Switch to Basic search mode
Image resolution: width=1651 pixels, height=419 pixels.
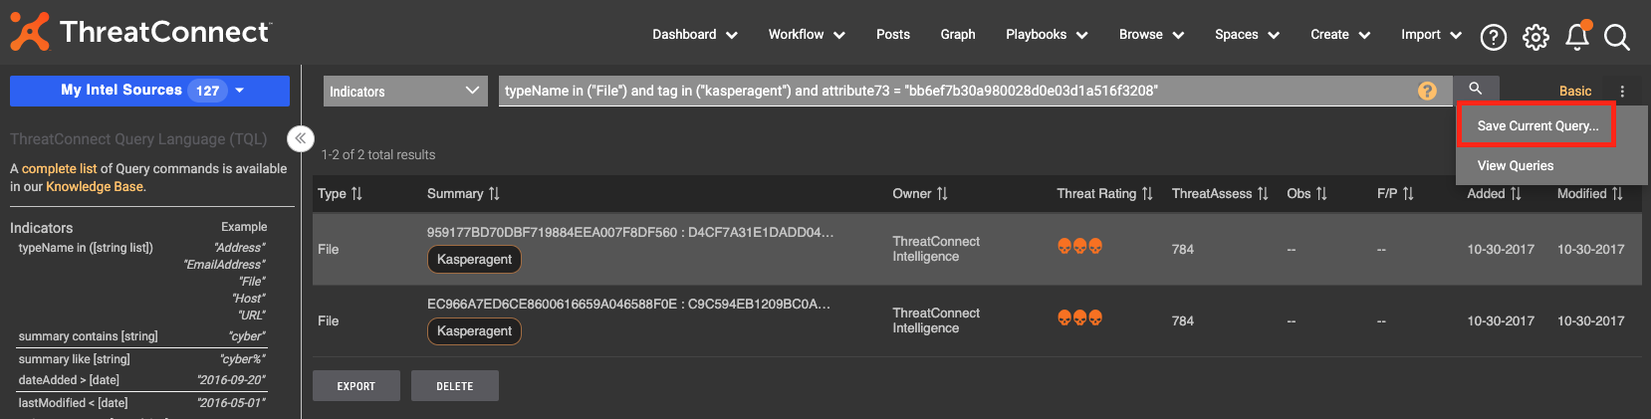(1575, 91)
